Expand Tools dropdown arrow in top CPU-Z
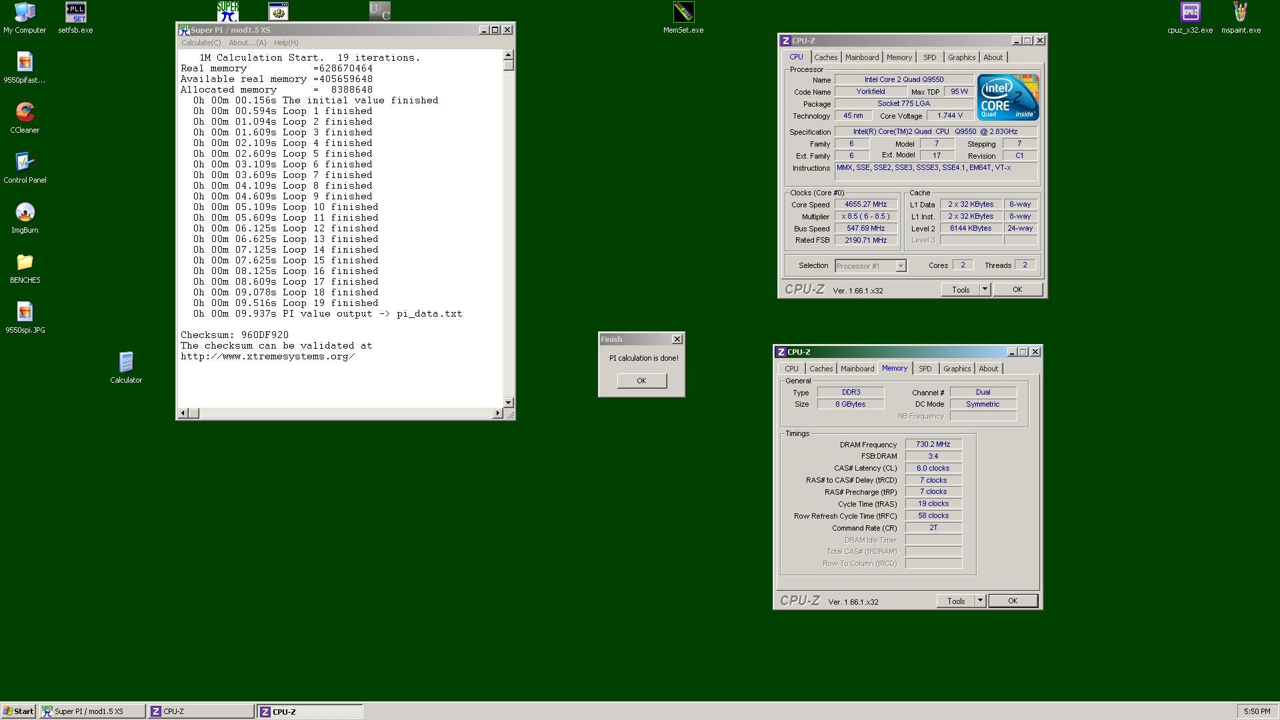1280x720 pixels. pyautogui.click(x=985, y=289)
